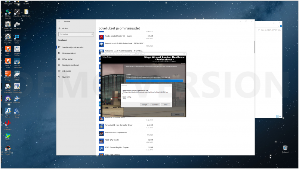Open HiSuite desktop shortcut

(8, 137)
